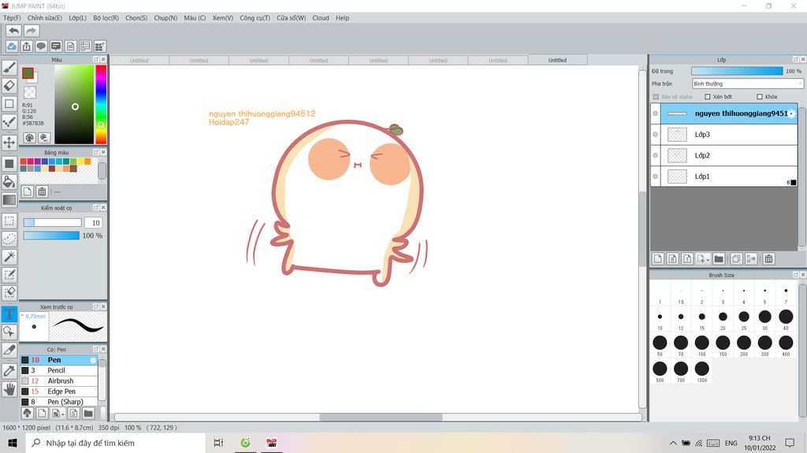
Task: Select the Fill rectangle shape tool
Action: tap(9, 164)
